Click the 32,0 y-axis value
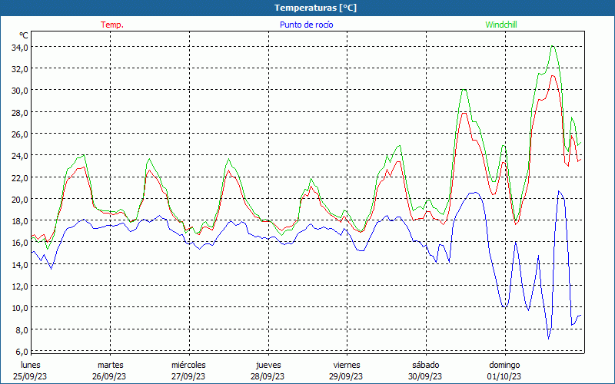The height and width of the screenshot is (384, 615). (20, 69)
